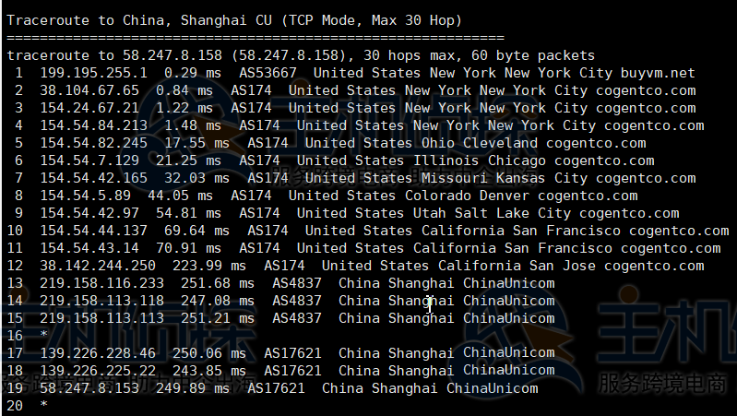Click the 223.99 ms latency value
The height and width of the screenshot is (416, 737).
pos(209,266)
